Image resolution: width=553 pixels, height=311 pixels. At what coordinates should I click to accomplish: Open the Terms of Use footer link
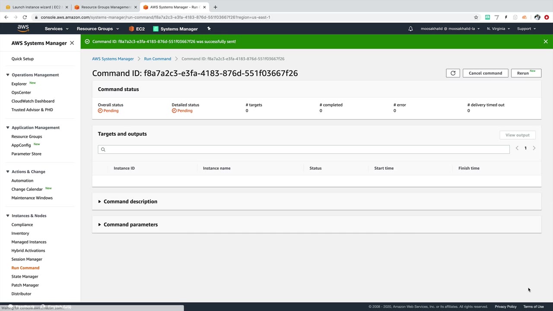coord(534,307)
